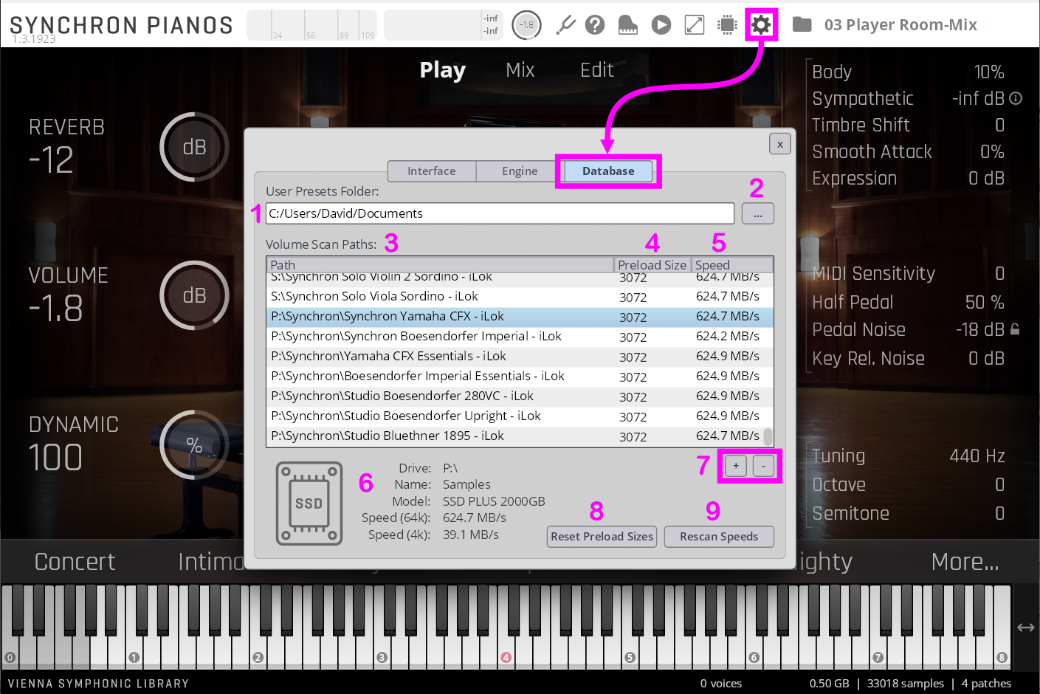Open the preset folder icon

[802, 25]
